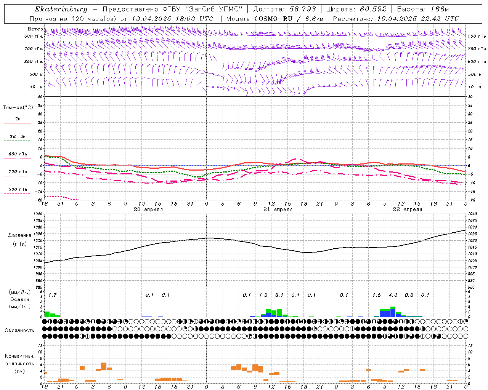Click the Конвективн. axis label
The width and height of the screenshot is (488, 390).
(x=19, y=356)
